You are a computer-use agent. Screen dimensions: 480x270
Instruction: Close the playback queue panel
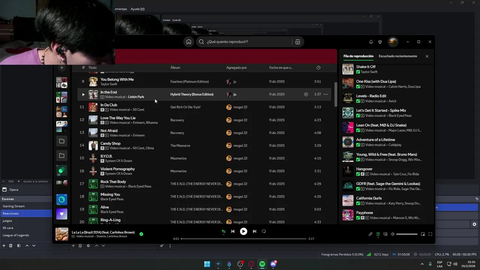[x=427, y=56]
